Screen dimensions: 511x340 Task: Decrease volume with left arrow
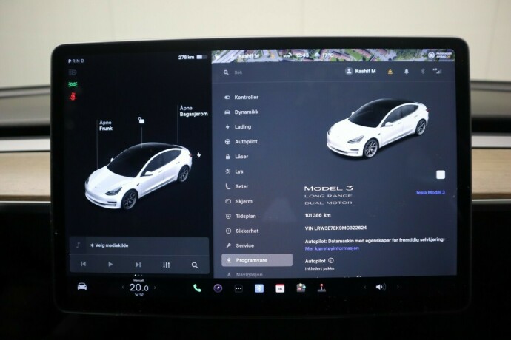pyautogui.click(x=364, y=287)
